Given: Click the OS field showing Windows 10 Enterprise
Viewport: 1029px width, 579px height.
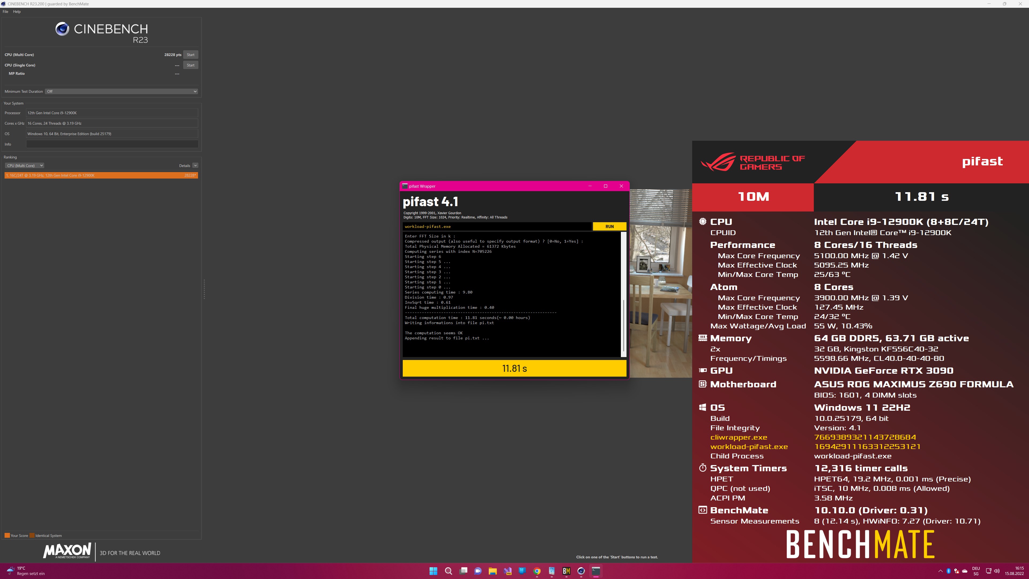Looking at the screenshot, I should click(112, 134).
